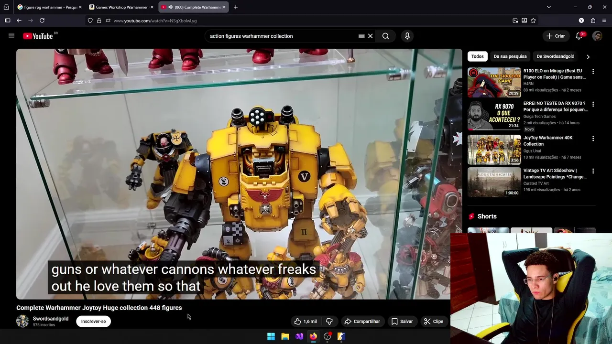This screenshot has height=344, width=612.
Task: Reload the current page
Action: (42, 21)
